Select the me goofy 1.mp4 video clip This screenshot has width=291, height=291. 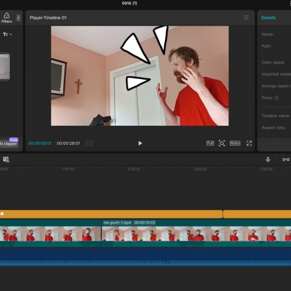coord(196,233)
